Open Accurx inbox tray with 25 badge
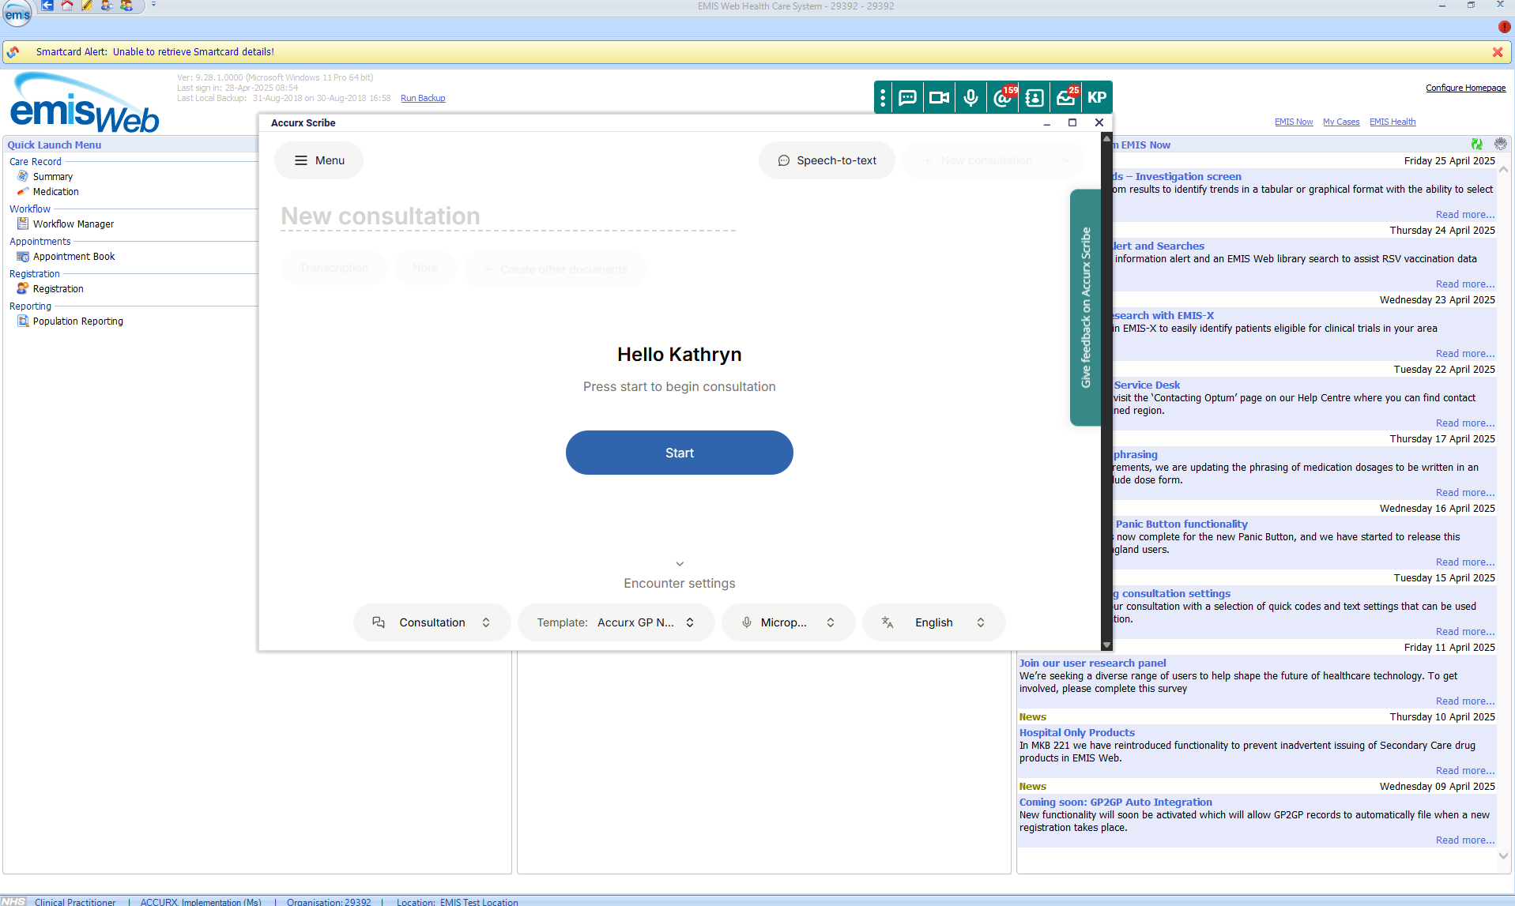The width and height of the screenshot is (1515, 906). point(1065,98)
